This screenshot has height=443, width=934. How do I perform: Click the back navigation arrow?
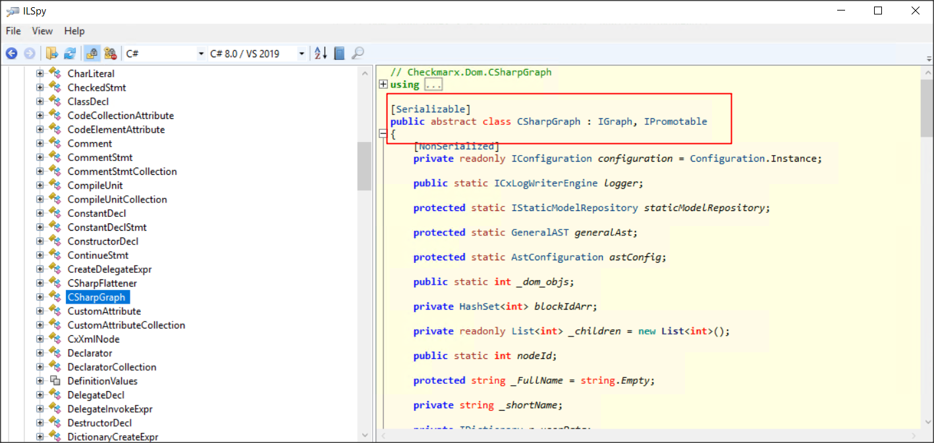pos(11,53)
